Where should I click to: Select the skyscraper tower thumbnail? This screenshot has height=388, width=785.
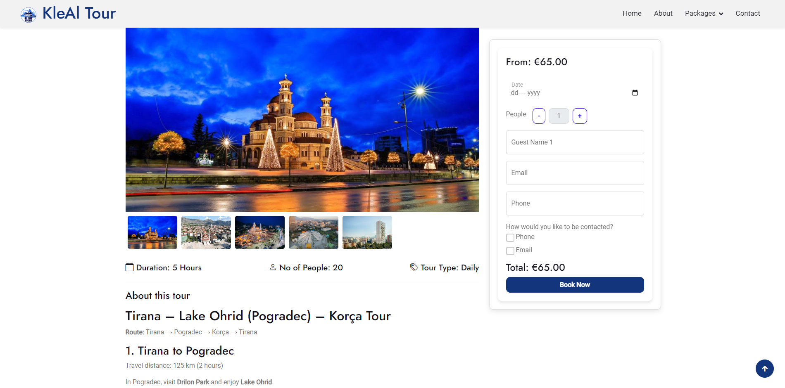coord(367,232)
